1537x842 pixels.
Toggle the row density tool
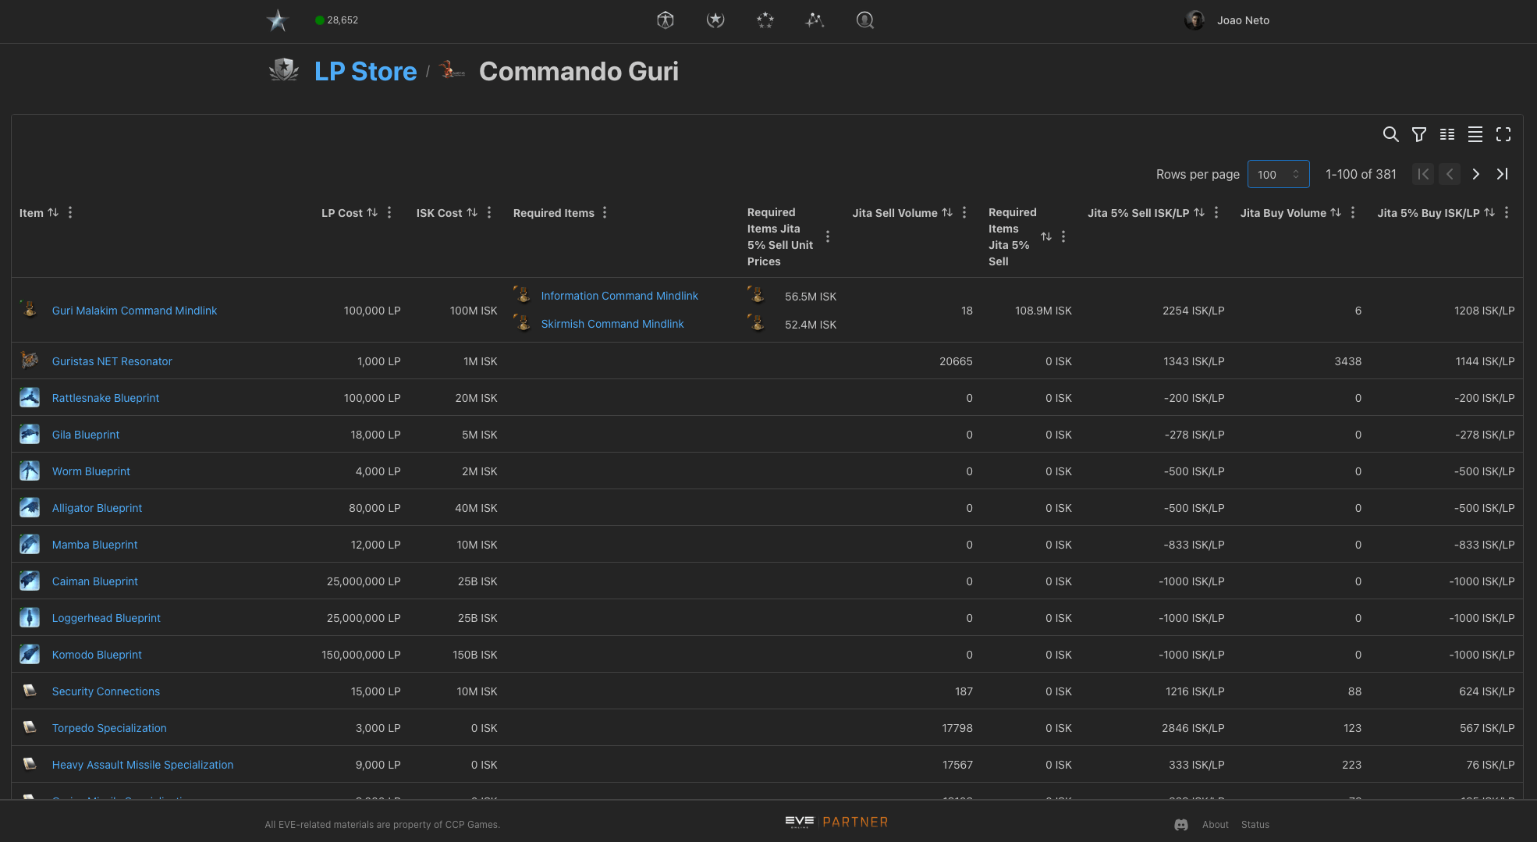coord(1475,134)
